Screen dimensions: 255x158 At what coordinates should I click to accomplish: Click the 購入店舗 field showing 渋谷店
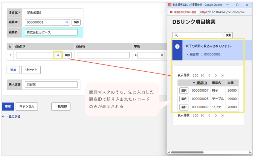point(51,84)
